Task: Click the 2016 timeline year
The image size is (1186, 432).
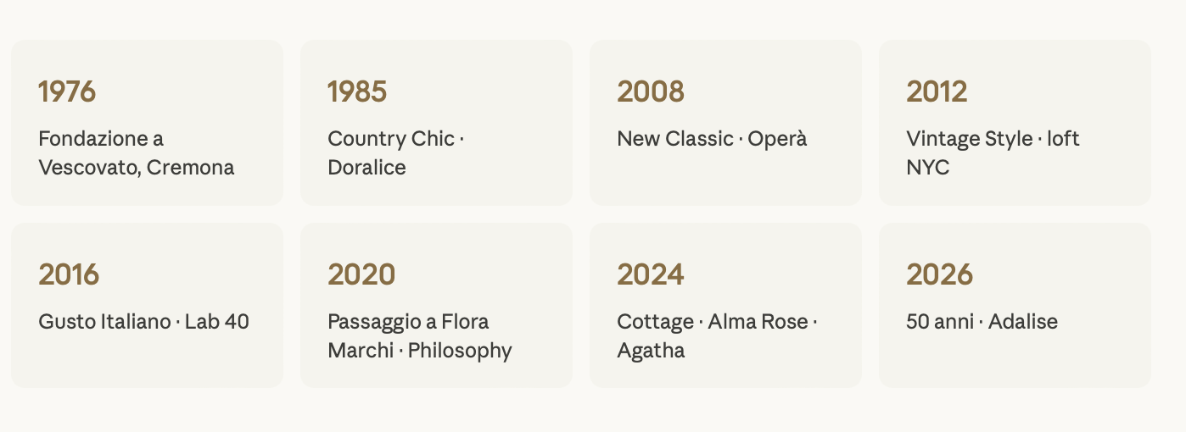Action: [69, 274]
